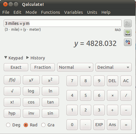136x134 pixels.
Task: Maximize the Qalculate! window
Action: 16,4
